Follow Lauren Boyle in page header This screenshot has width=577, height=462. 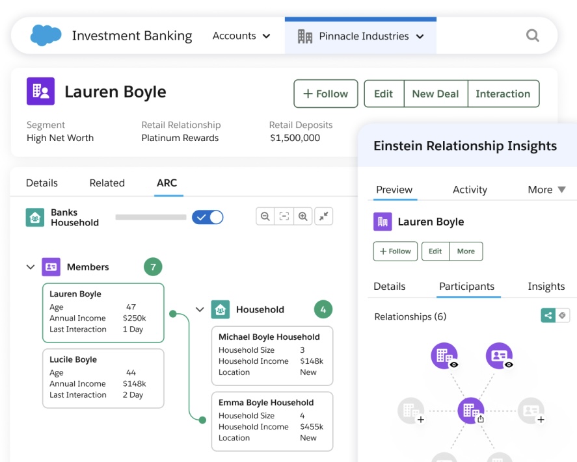(326, 94)
